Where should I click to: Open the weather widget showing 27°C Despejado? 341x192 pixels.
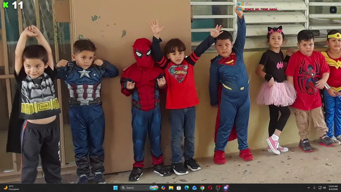click(11, 188)
